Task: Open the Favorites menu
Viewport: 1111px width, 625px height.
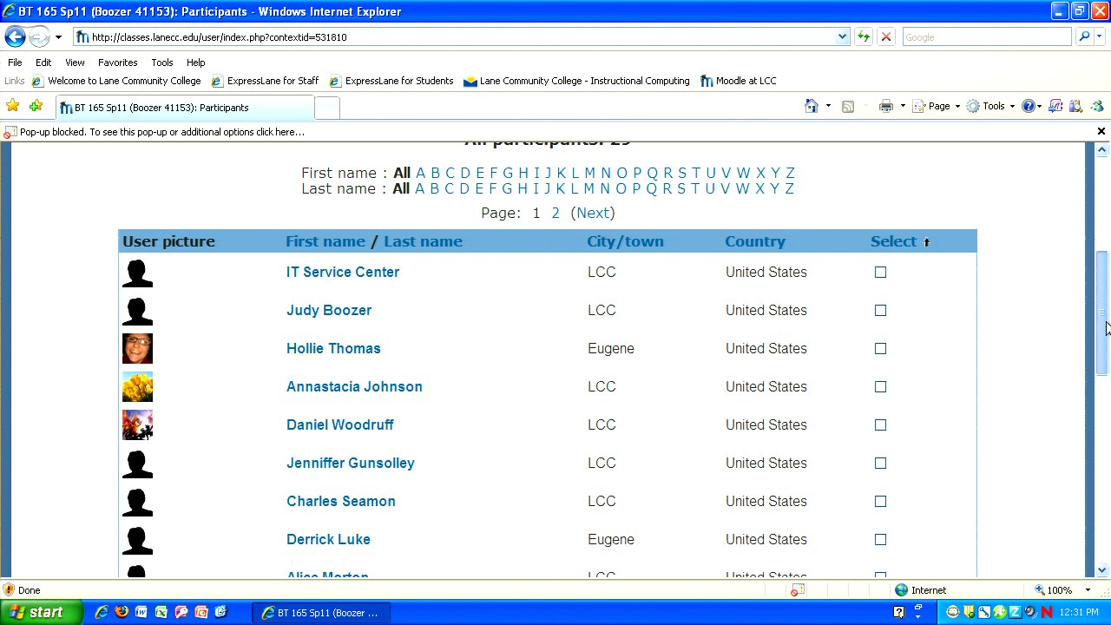Action: tap(117, 62)
